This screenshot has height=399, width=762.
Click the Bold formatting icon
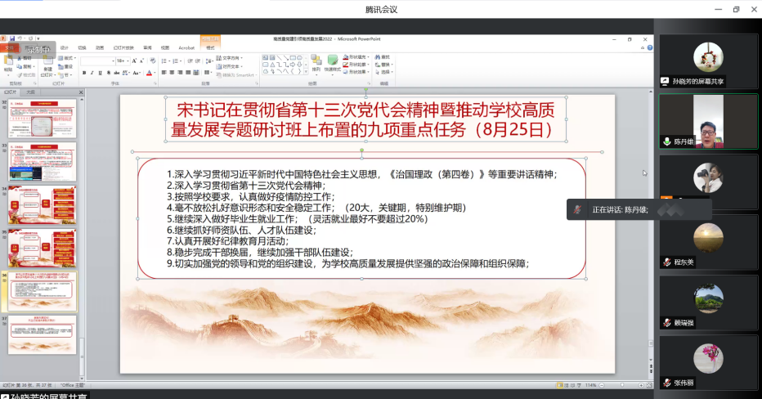[x=84, y=73]
